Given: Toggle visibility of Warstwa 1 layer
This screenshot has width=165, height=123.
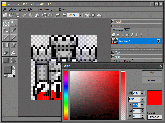Looking at the screenshot, I should click(x=159, y=41).
